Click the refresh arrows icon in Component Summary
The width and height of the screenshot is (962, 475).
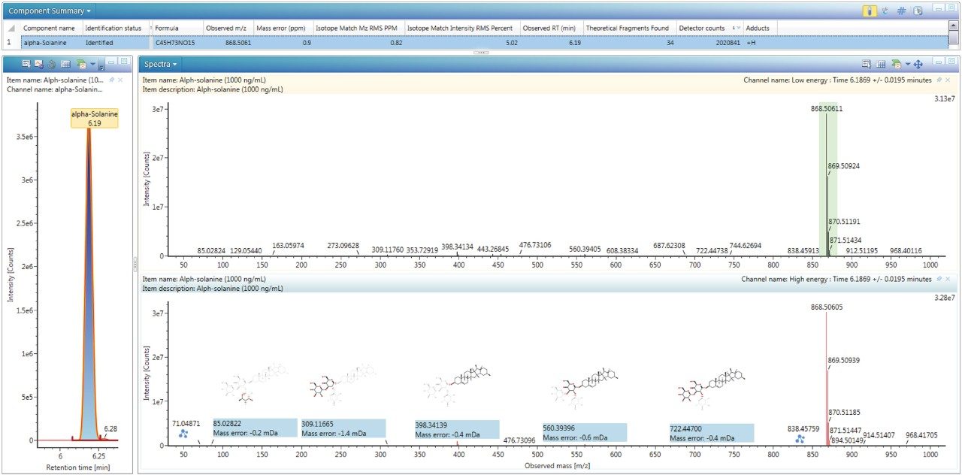tap(885, 11)
